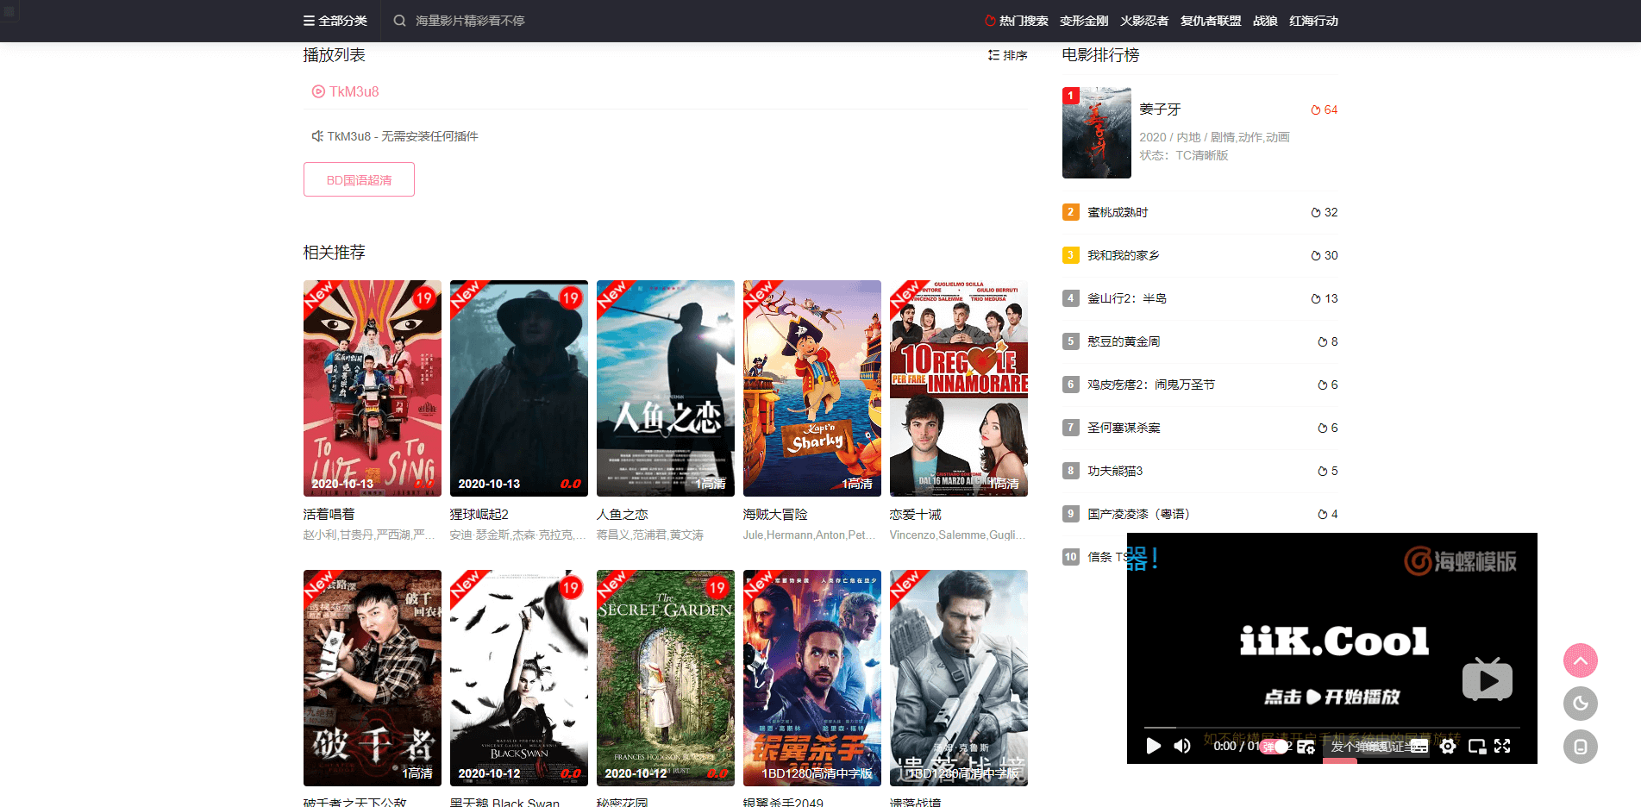Click the search magnifier icon in header
Viewport: 1641px width, 807px height.
pyautogui.click(x=399, y=21)
